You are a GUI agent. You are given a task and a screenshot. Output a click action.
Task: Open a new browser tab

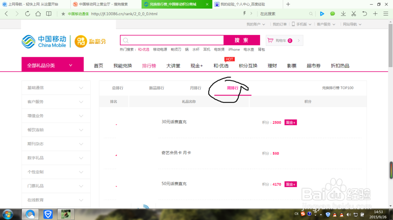288,4
